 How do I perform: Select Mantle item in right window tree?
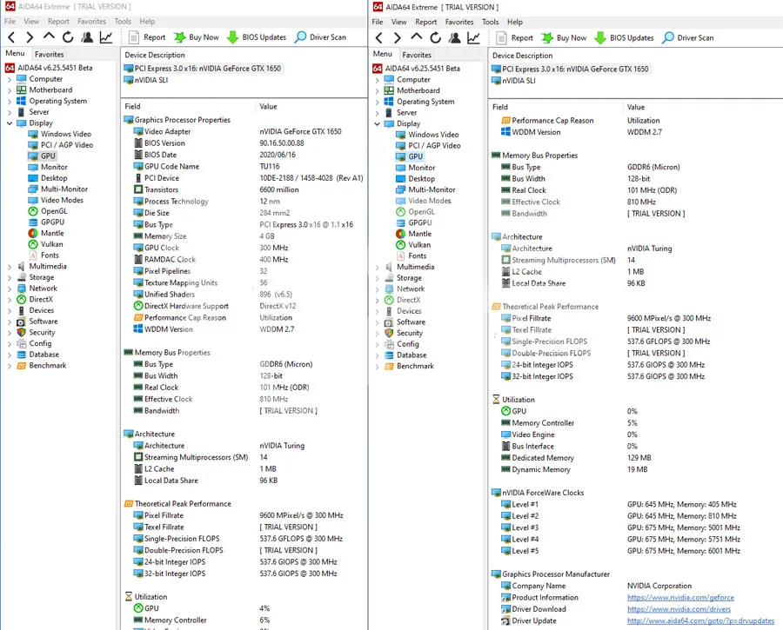(x=414, y=234)
